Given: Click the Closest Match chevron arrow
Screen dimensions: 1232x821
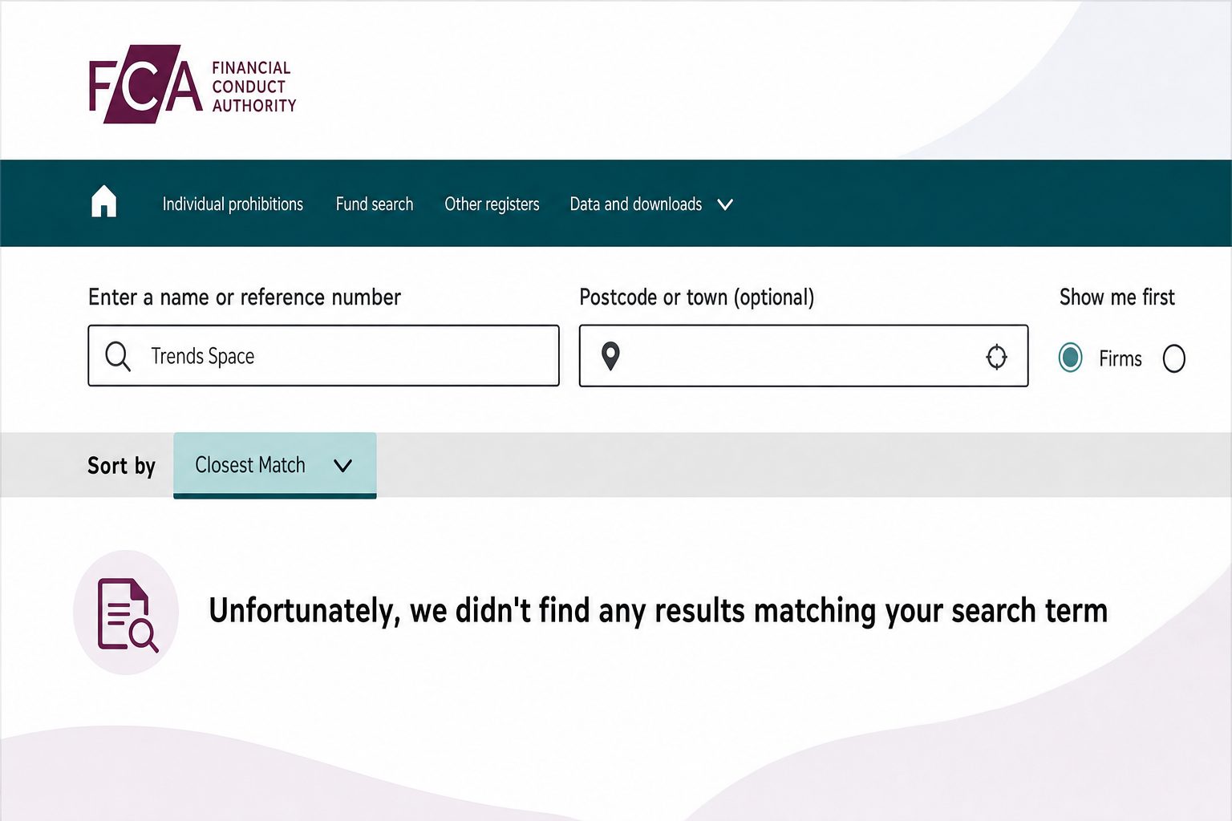Looking at the screenshot, I should (342, 466).
